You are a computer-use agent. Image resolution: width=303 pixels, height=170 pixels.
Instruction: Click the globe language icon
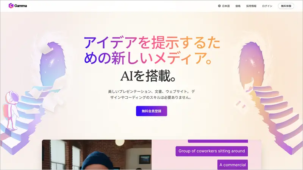(219, 6)
